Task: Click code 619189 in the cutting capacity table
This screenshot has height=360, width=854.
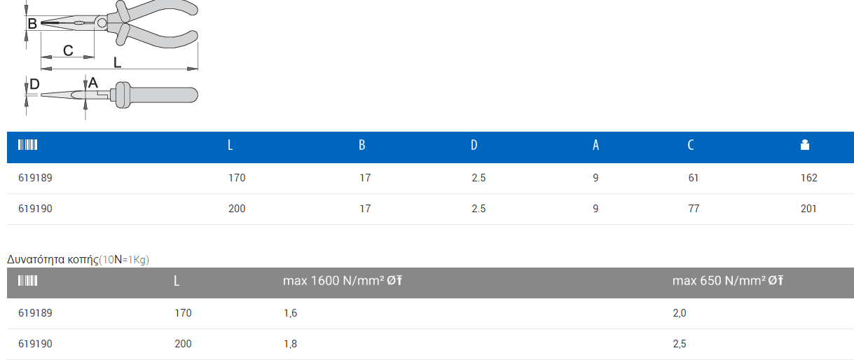Action: click(x=35, y=313)
